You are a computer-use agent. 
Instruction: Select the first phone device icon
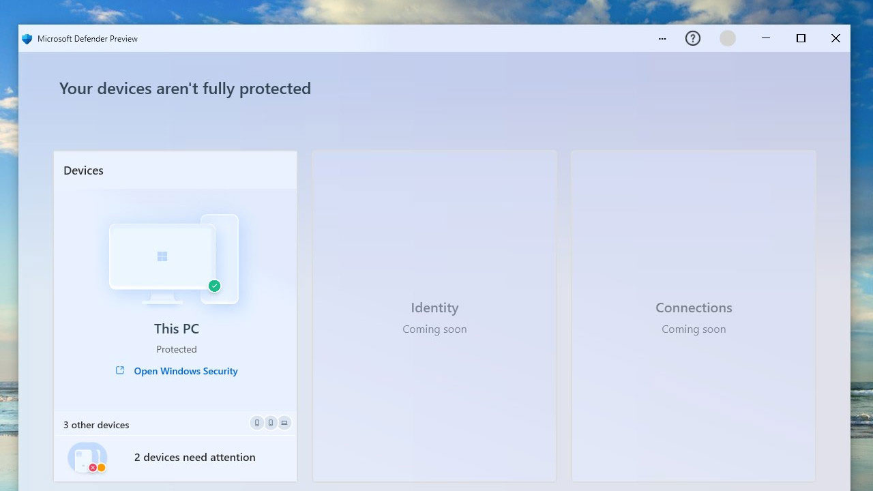tap(256, 423)
